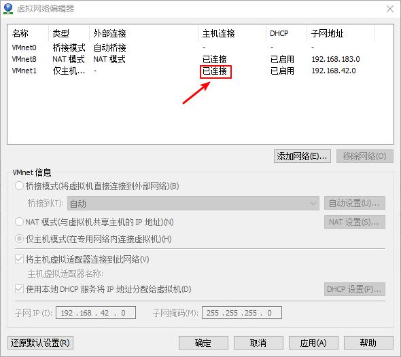Select the 桥接模式 radio button

click(x=20, y=186)
